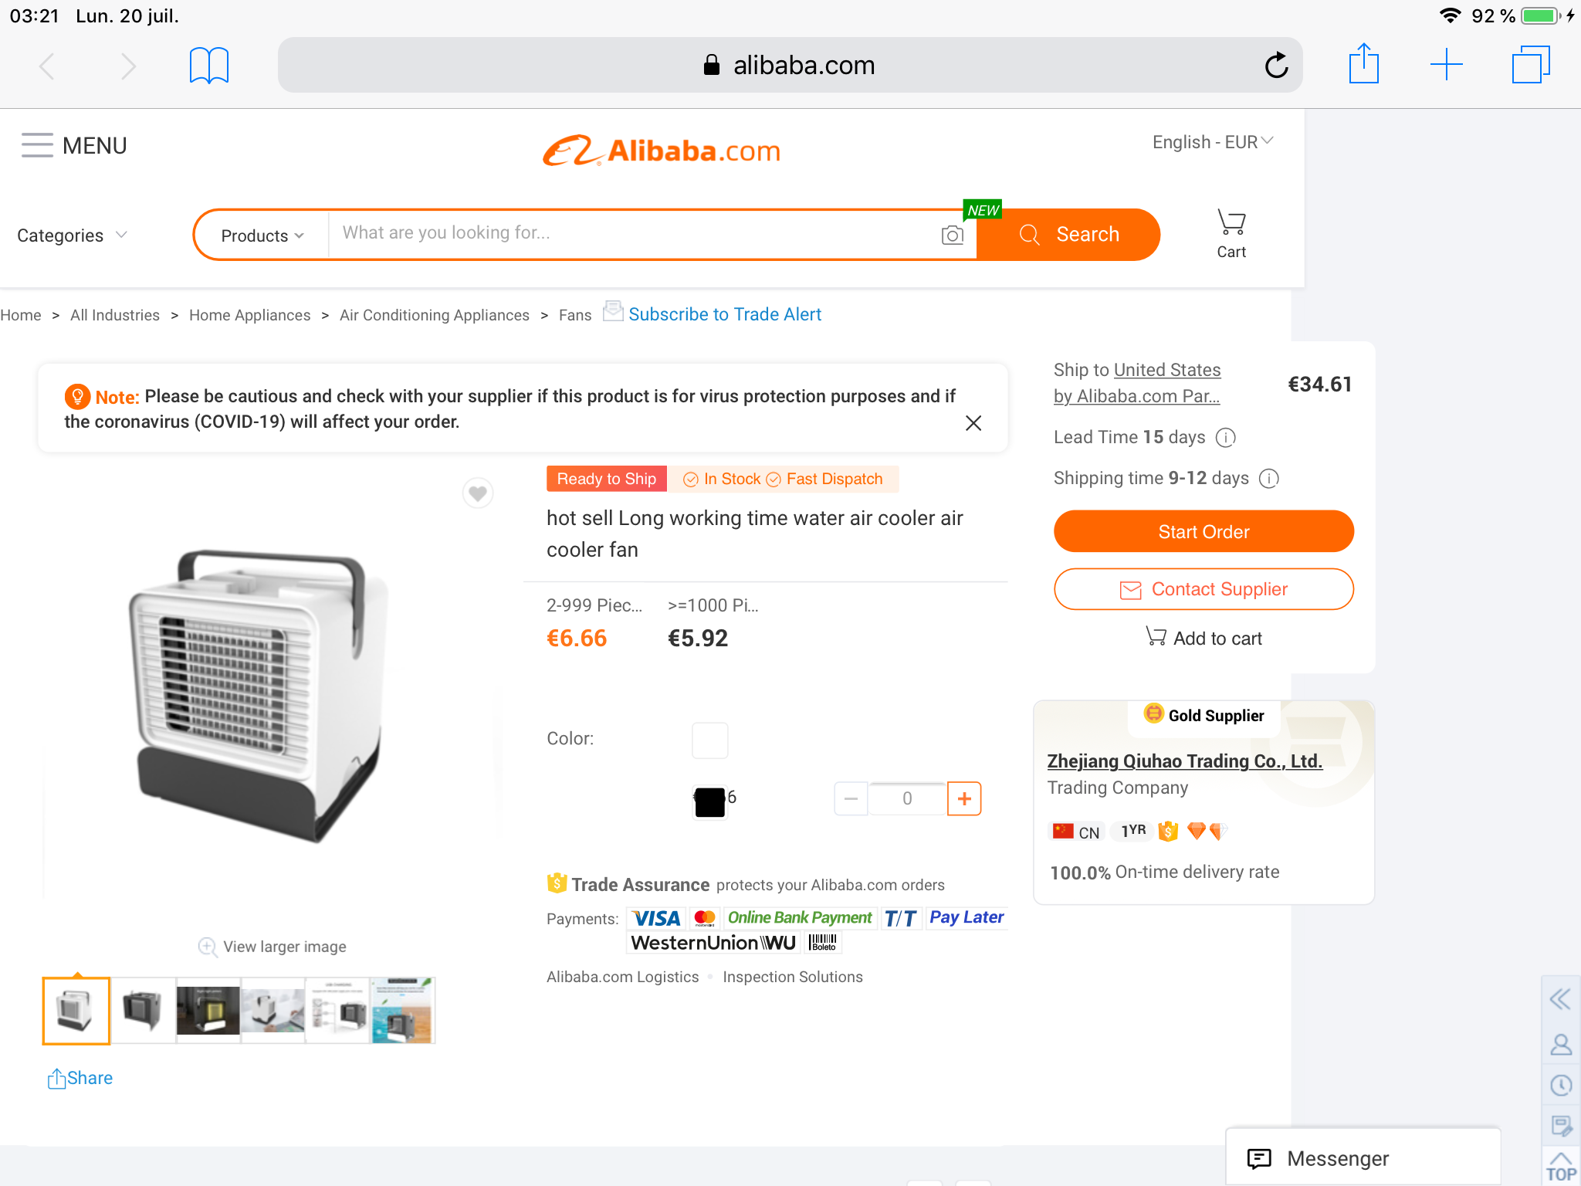This screenshot has height=1186, width=1581.
Task: Expand the Categories dropdown
Action: click(72, 236)
